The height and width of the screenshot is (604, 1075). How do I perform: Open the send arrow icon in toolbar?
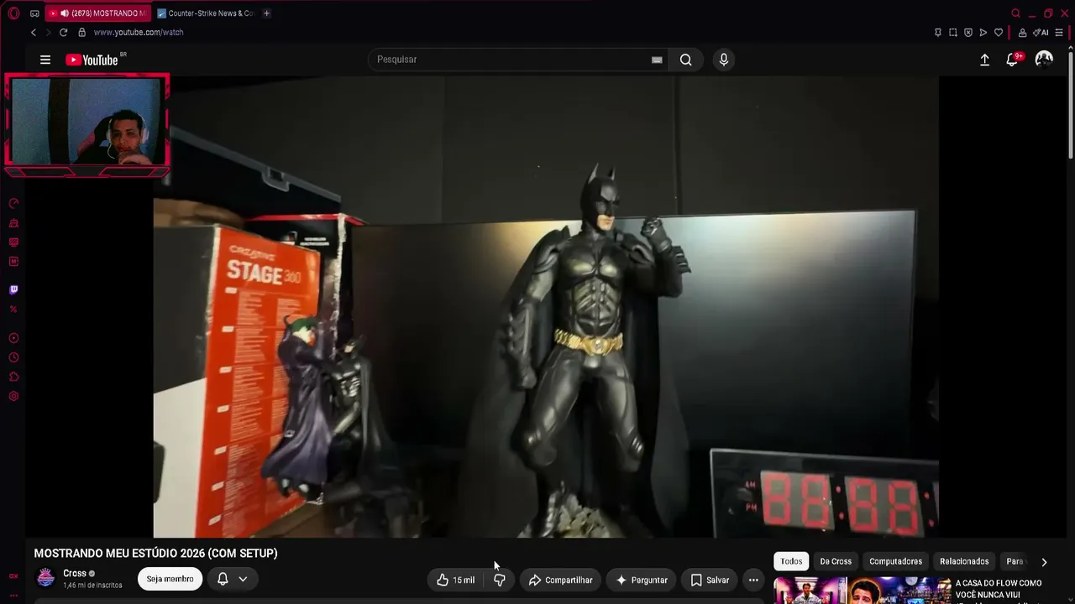click(983, 33)
